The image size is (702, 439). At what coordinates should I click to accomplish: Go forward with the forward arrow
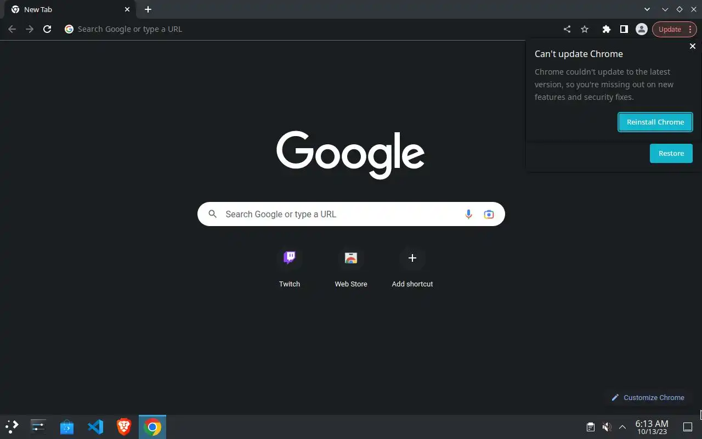tap(30, 29)
